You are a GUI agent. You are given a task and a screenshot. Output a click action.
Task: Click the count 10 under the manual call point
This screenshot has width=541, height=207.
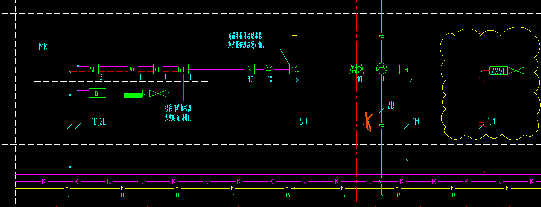pos(270,79)
